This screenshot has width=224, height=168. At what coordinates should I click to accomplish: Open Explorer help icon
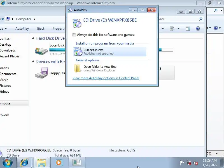[x=198, y=29]
